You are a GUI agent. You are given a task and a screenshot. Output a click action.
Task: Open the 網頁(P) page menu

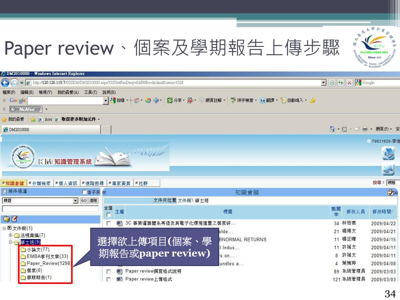click(384, 129)
